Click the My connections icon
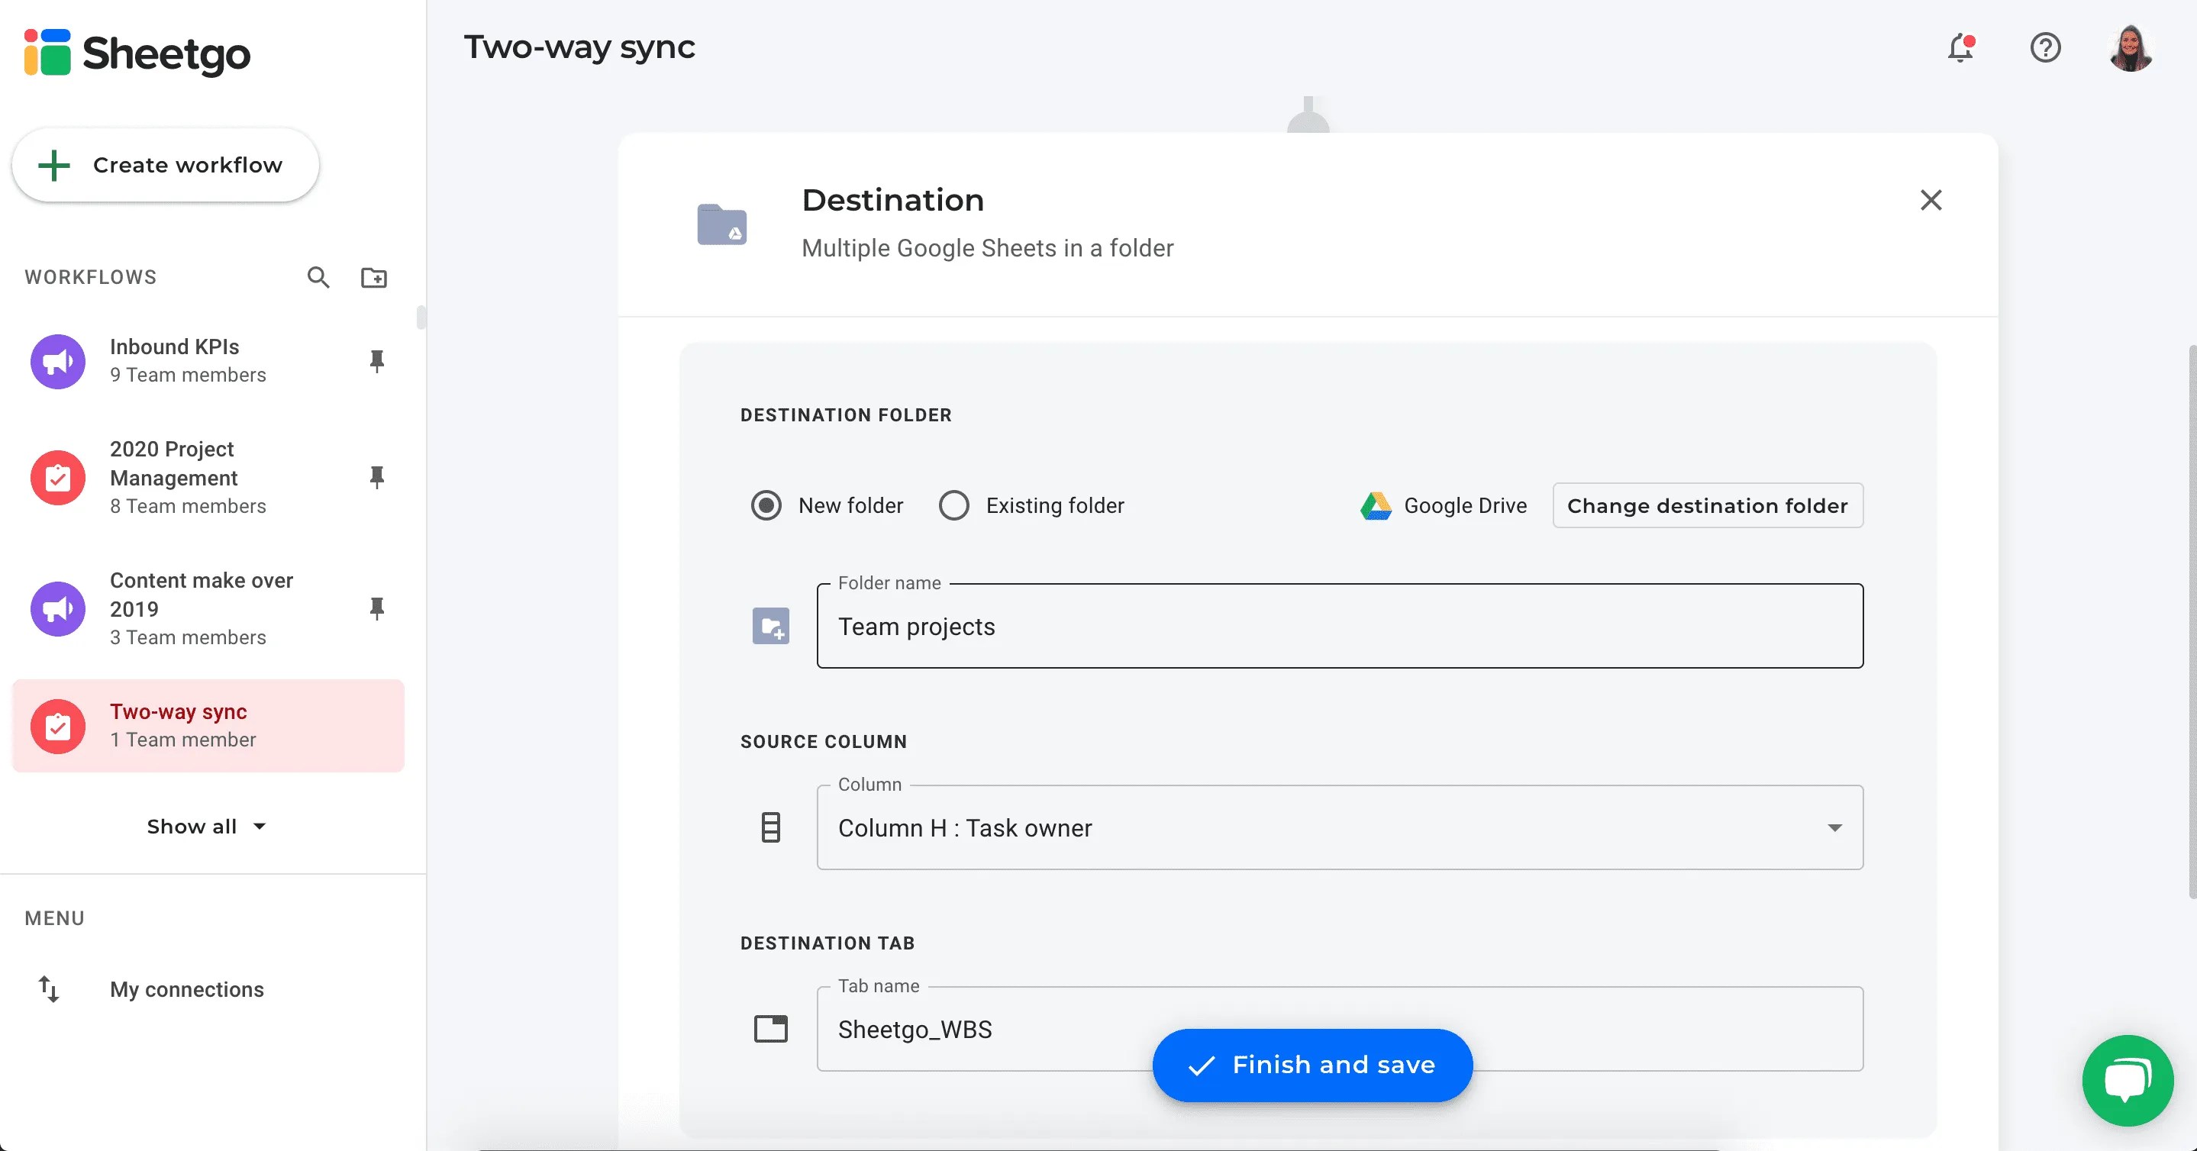The height and width of the screenshot is (1151, 2197). tap(49, 989)
